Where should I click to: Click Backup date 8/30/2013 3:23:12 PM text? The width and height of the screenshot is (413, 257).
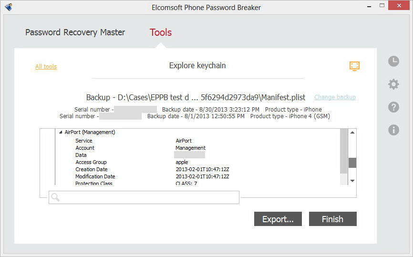211,110
